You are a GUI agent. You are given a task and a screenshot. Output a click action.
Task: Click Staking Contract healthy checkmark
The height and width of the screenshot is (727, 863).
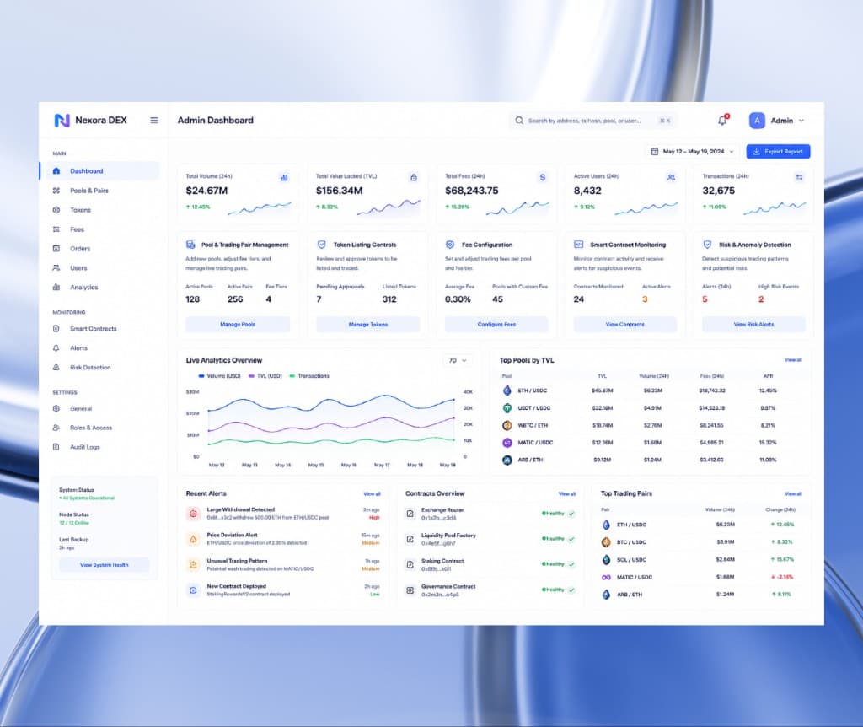(572, 564)
